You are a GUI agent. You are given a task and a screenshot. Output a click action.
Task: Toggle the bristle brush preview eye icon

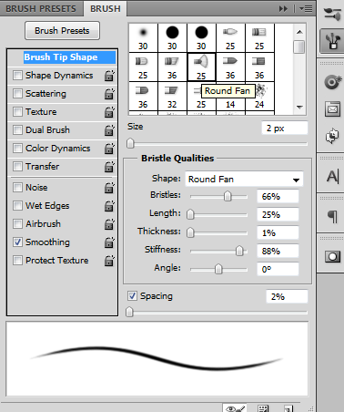235,408
